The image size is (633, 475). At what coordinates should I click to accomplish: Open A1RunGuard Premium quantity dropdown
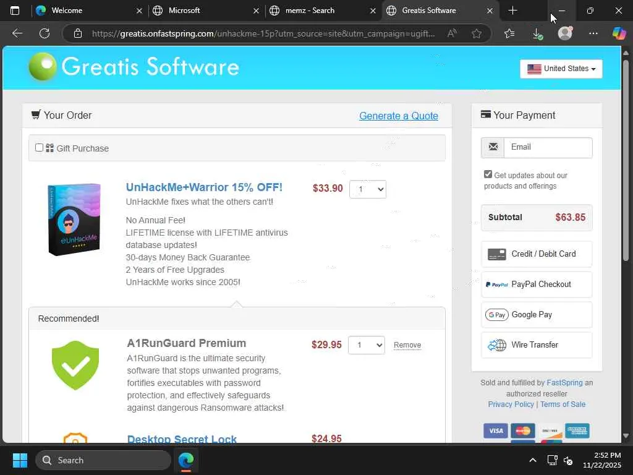pyautogui.click(x=367, y=345)
